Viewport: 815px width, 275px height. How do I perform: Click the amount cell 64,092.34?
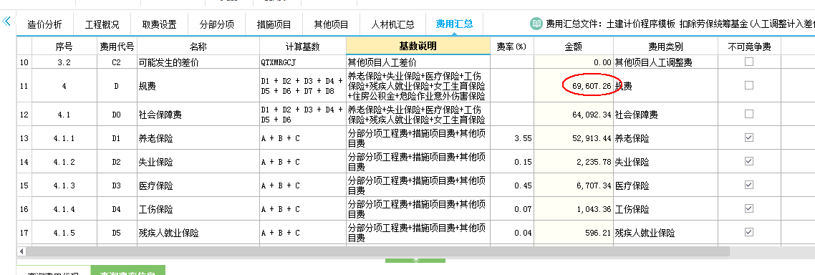[574, 115]
